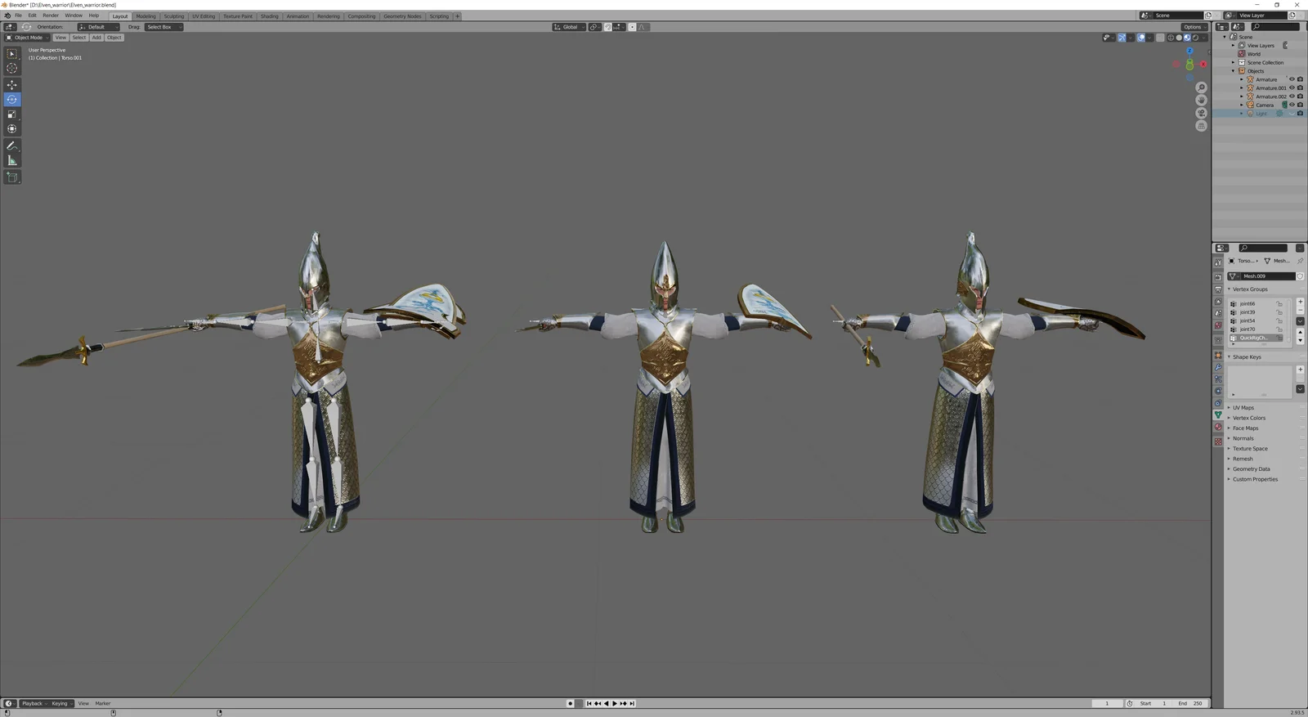Select the Scale tool
Image resolution: width=1308 pixels, height=717 pixels.
12,114
